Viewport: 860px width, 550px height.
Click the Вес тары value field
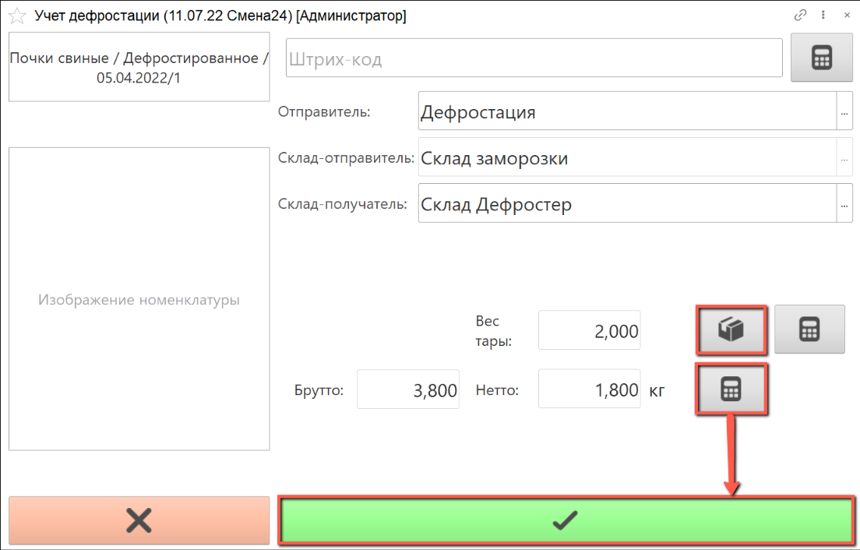[590, 330]
